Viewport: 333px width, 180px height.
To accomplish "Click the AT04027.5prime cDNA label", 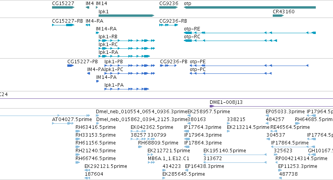I will [x=72, y=119].
